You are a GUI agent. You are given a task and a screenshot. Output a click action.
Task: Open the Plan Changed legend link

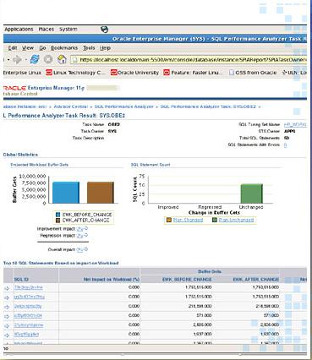(x=188, y=220)
